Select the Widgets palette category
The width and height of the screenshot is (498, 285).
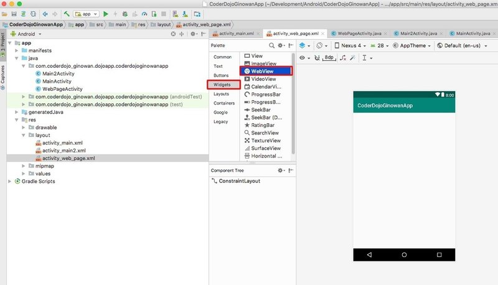223,85
